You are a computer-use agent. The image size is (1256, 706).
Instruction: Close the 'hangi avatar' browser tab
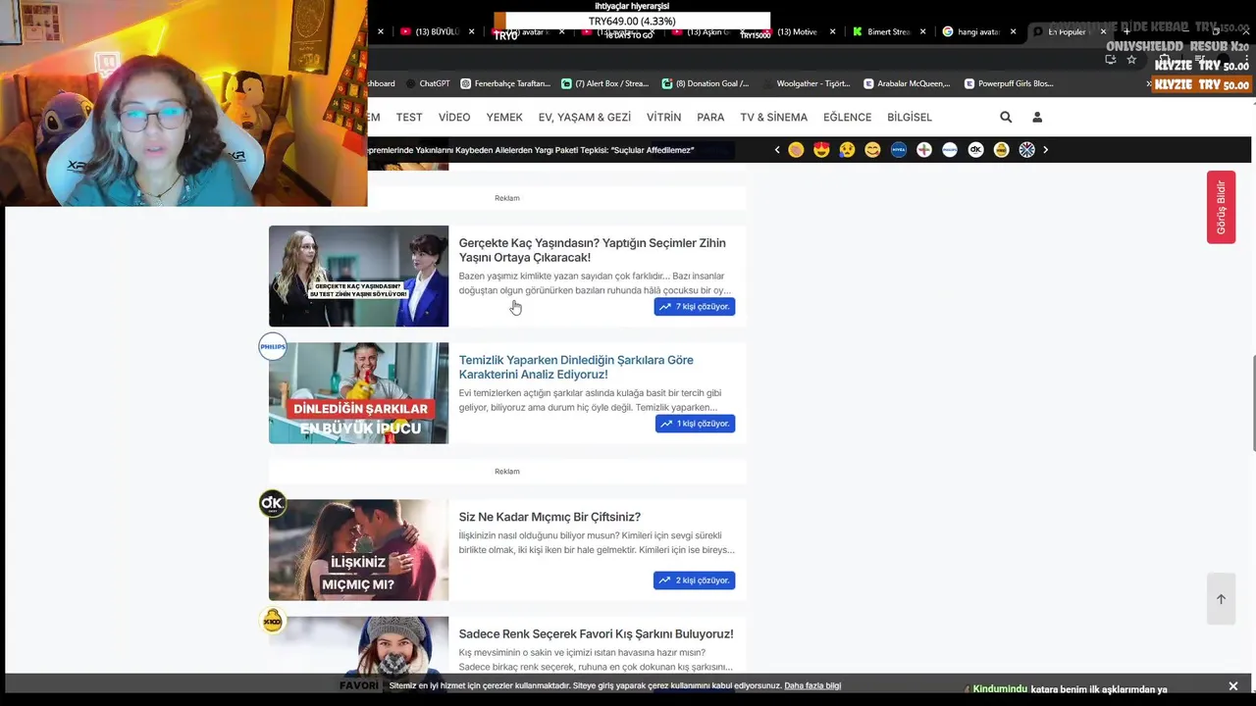[x=1013, y=31]
